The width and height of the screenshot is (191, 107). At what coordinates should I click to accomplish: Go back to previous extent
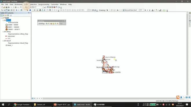point(16,10)
